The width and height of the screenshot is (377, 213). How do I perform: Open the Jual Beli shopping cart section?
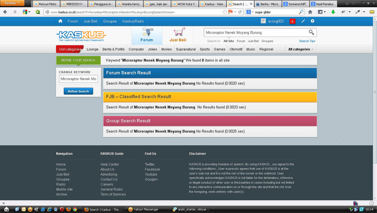click(x=178, y=35)
